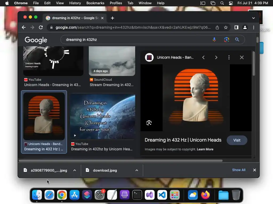This screenshot has height=204, width=273.
Task: Start voice search with microphone
Action: coord(214,40)
